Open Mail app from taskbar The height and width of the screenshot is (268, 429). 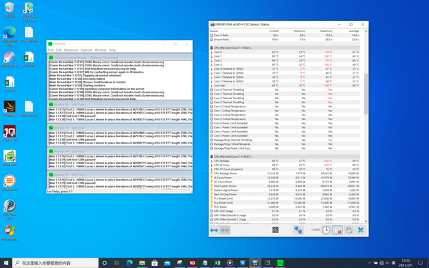click(x=167, y=263)
